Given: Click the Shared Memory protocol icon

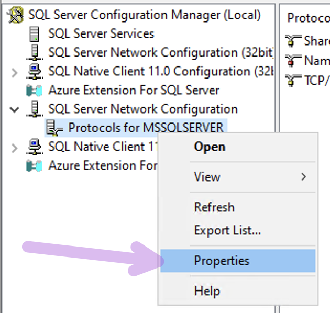Looking at the screenshot, I should 293,41.
